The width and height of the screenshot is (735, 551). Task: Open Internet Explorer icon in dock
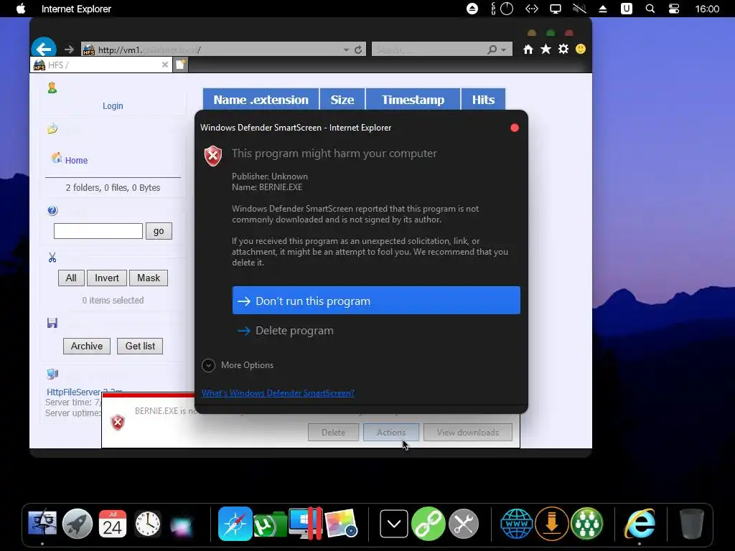pos(640,523)
